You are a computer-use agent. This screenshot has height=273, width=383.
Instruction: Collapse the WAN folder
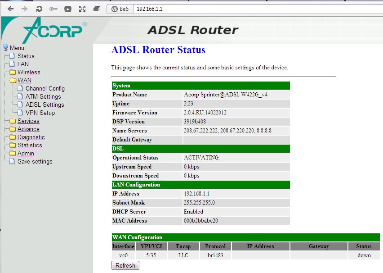[24, 80]
